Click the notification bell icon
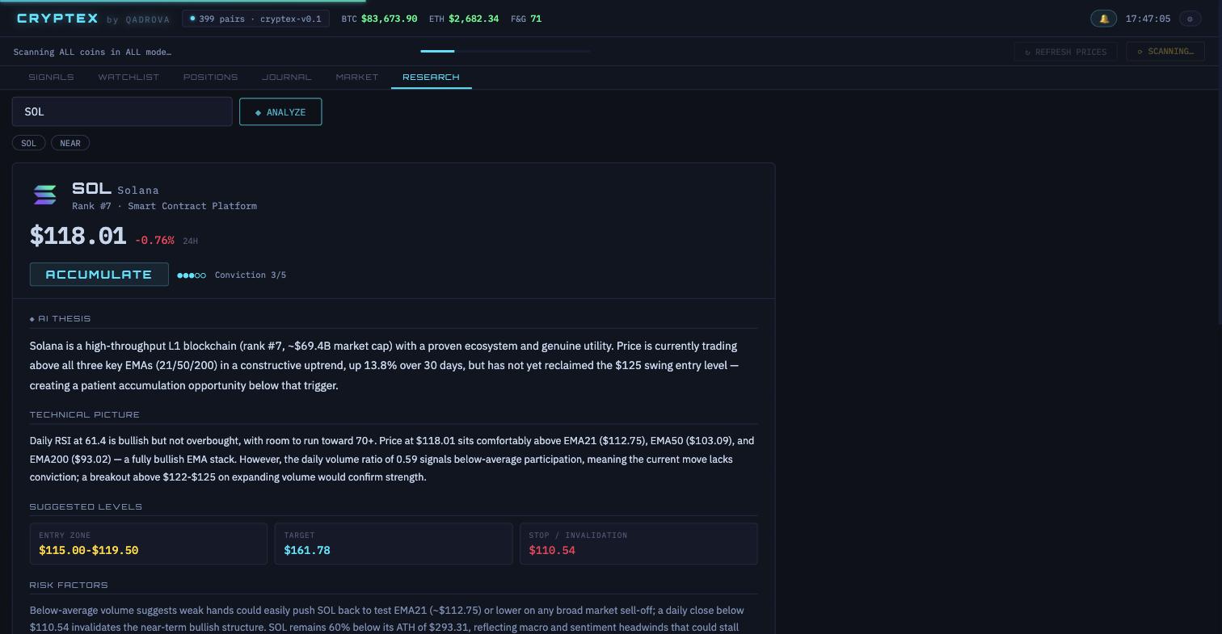The width and height of the screenshot is (1222, 634). coord(1103,19)
